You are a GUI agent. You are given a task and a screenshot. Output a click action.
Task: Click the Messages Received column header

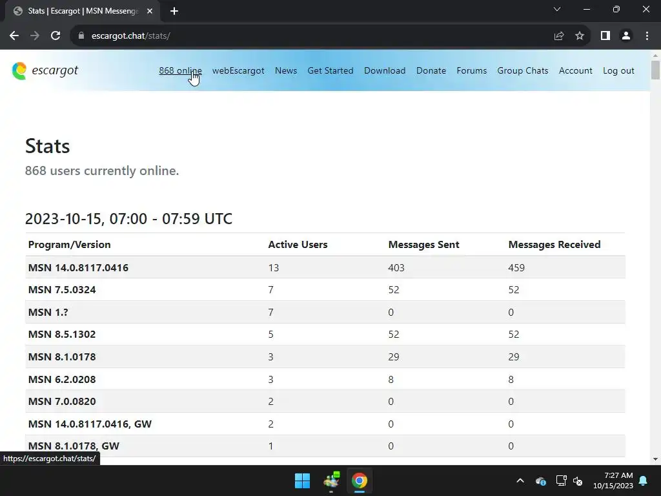(x=554, y=245)
